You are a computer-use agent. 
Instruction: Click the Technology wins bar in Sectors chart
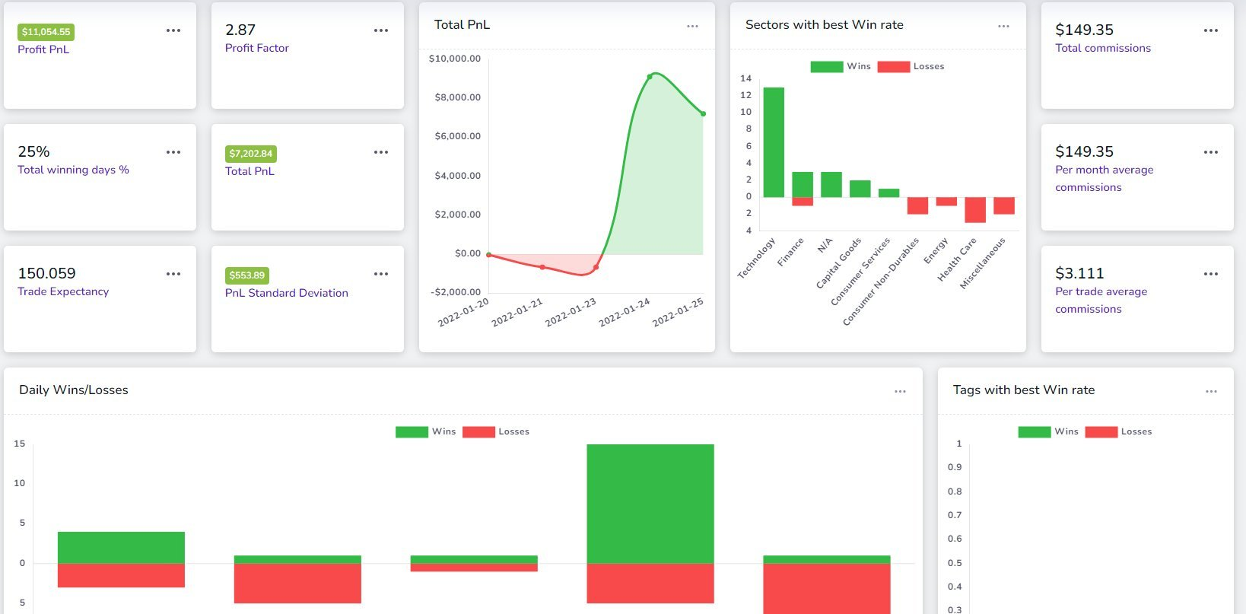[774, 142]
